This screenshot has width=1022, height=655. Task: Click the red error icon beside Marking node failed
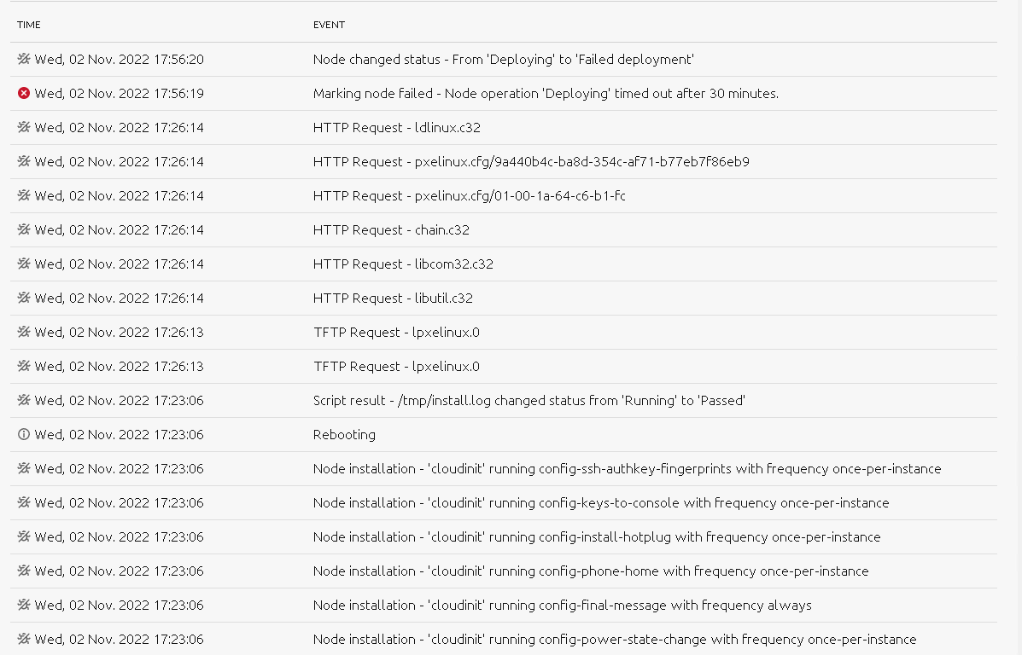tap(24, 93)
